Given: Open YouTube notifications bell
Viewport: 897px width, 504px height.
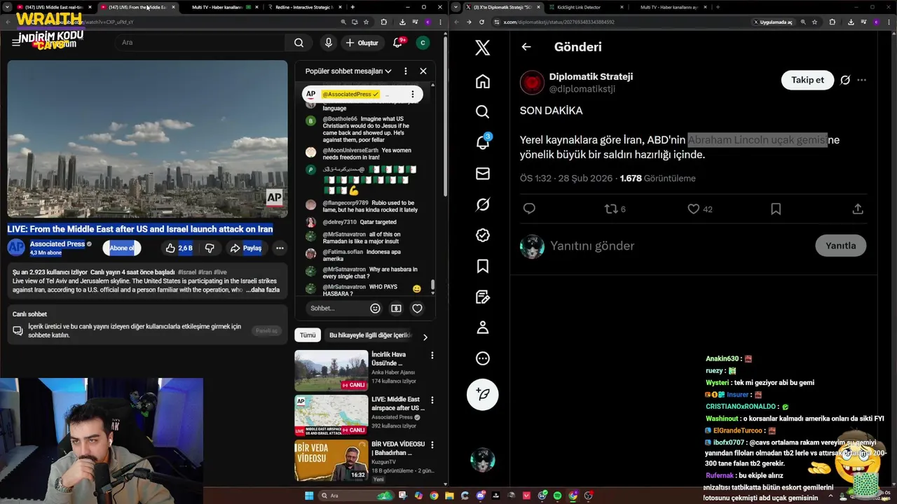Looking at the screenshot, I should (x=397, y=43).
